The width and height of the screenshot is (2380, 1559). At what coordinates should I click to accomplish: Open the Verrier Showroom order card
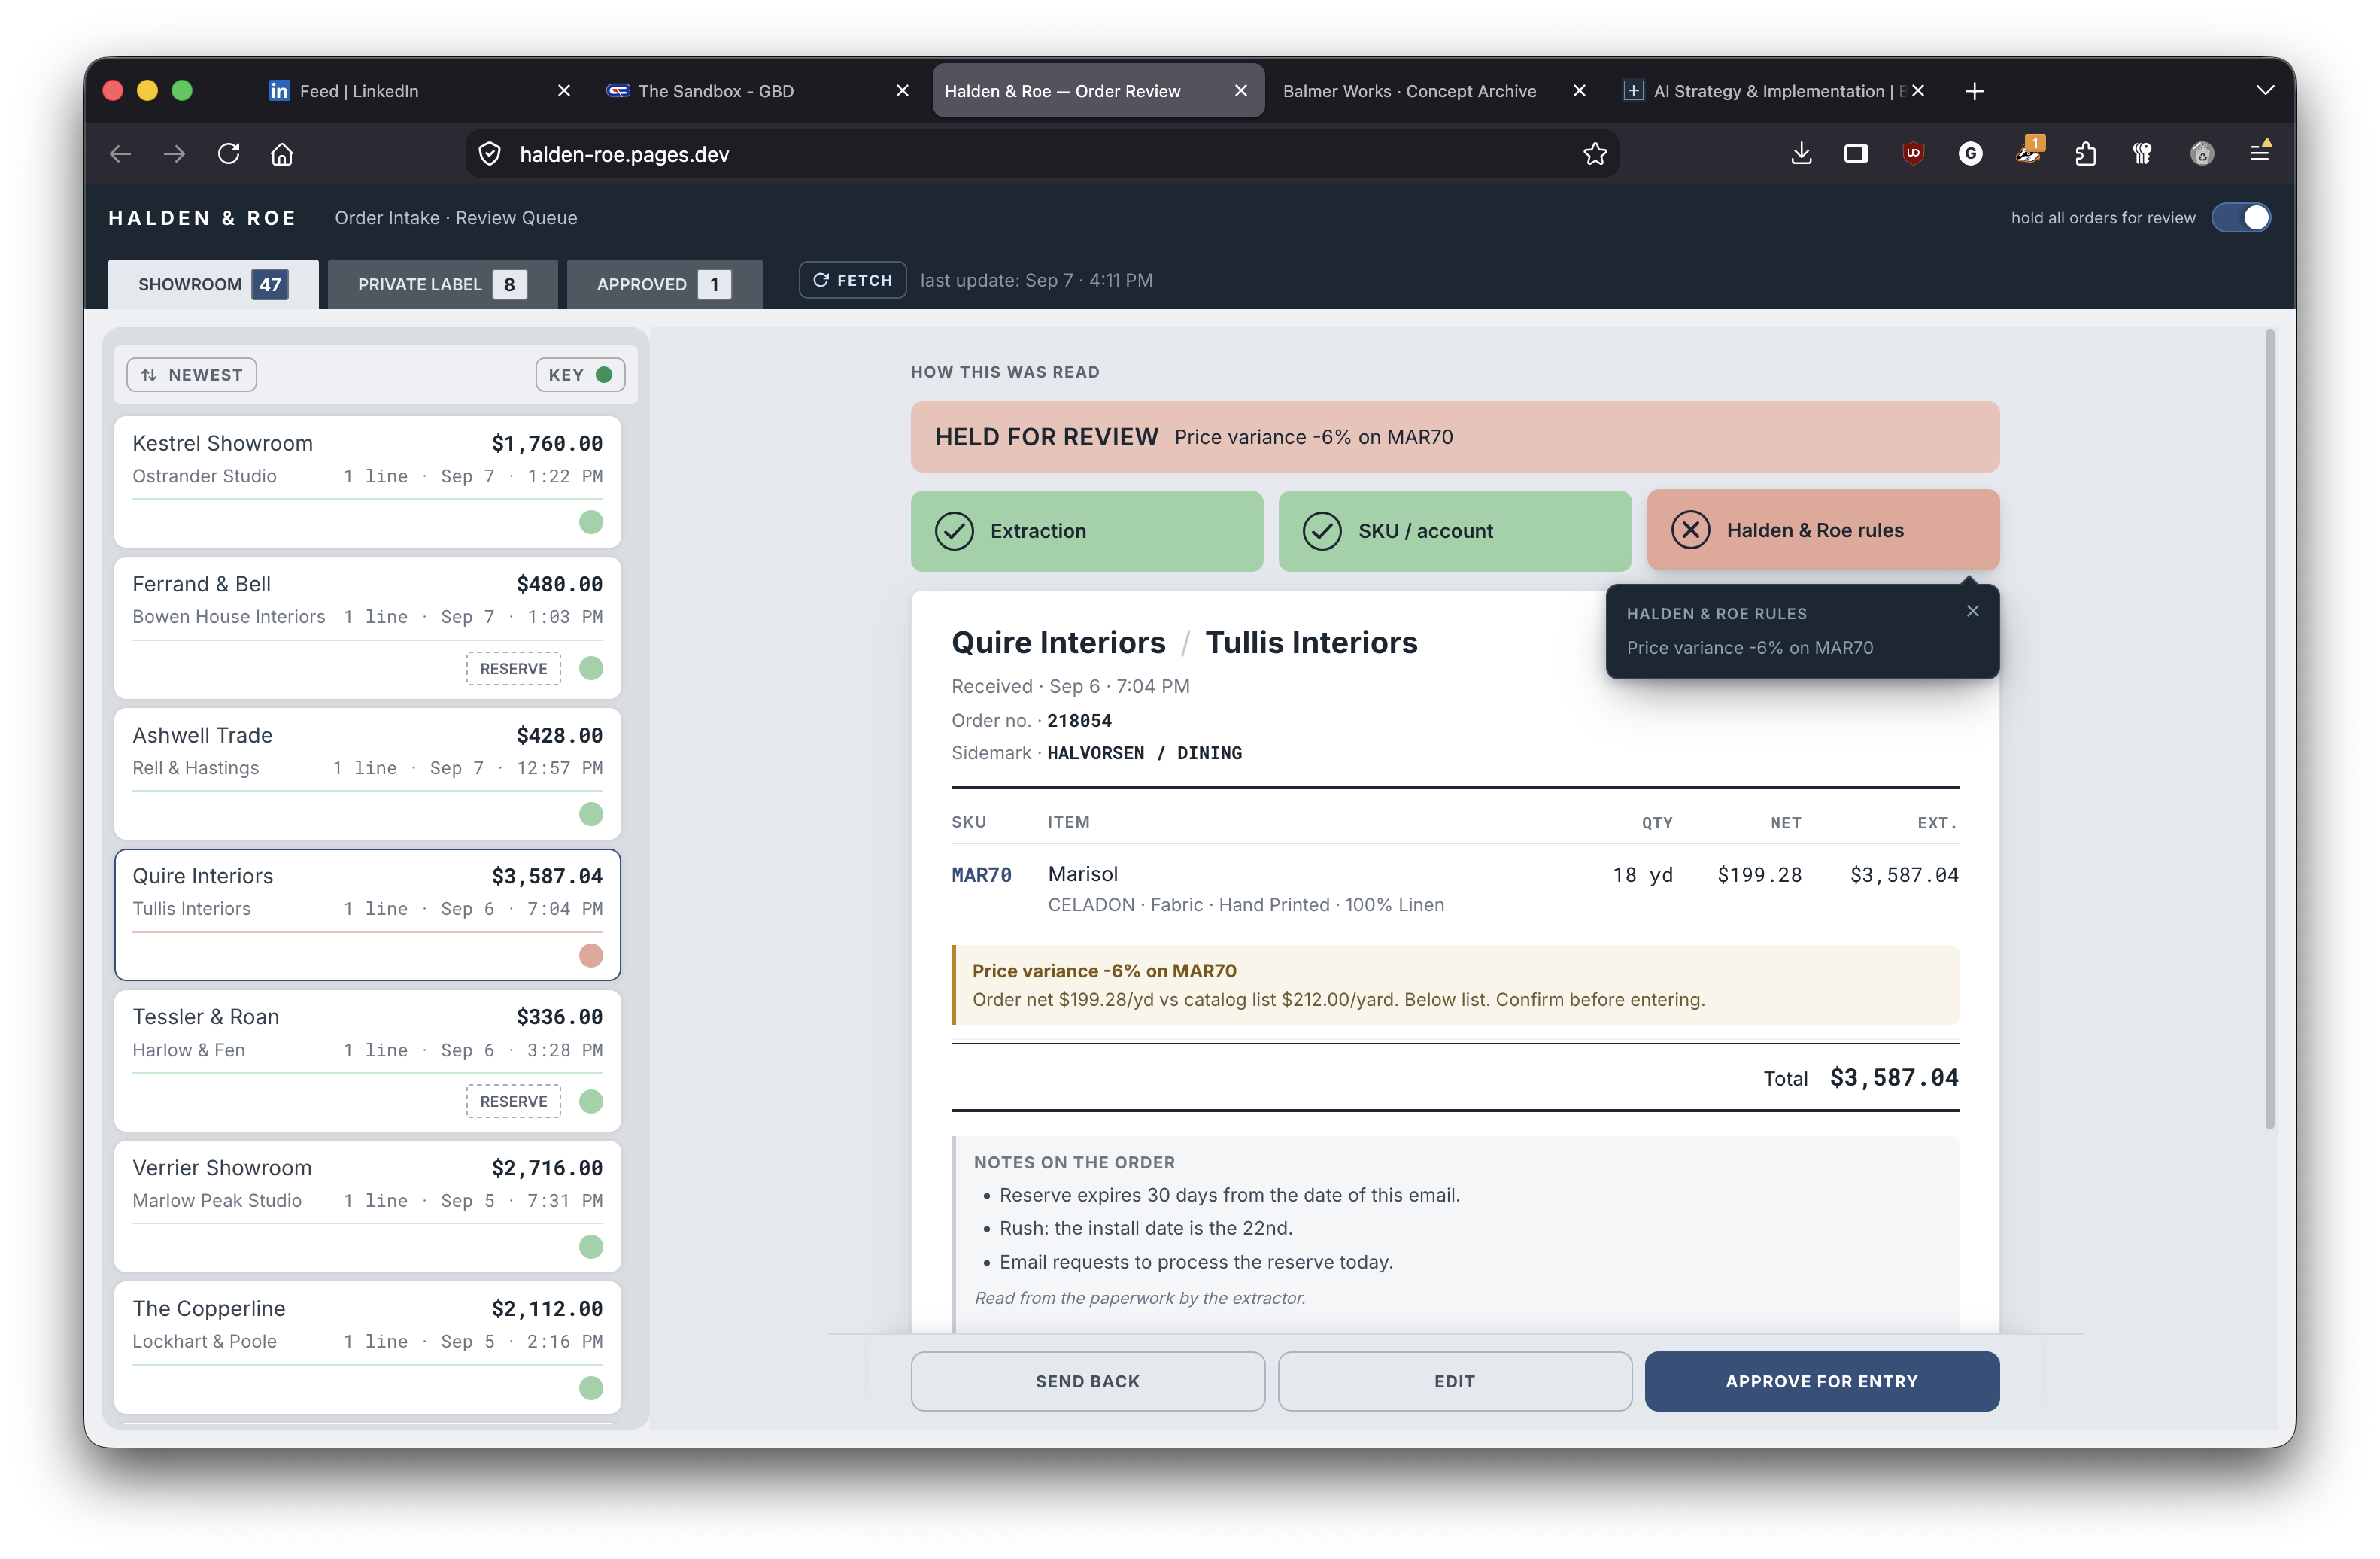pyautogui.click(x=368, y=1207)
